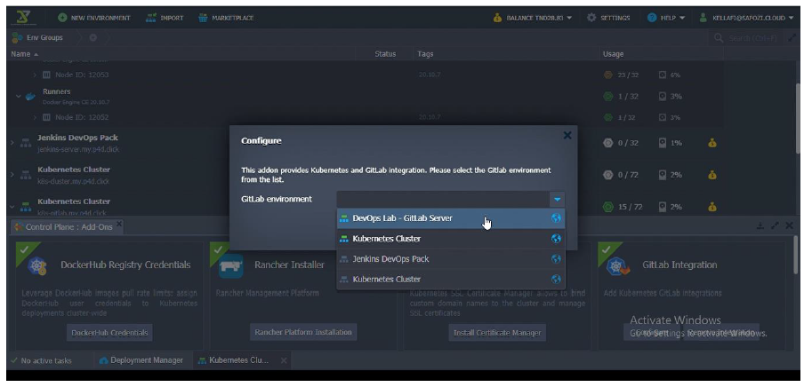Open Settings from top bar
The height and width of the screenshot is (387, 804).
coord(608,18)
